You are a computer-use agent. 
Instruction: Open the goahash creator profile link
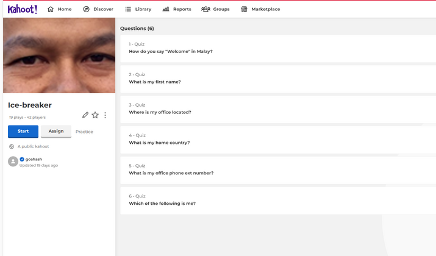point(34,159)
